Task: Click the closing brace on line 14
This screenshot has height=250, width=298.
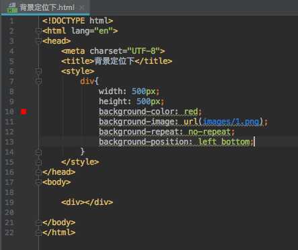Action: point(82,152)
